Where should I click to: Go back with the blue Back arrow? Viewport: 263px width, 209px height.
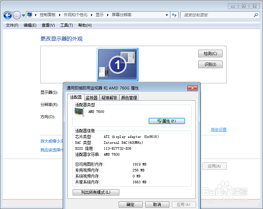(8, 15)
